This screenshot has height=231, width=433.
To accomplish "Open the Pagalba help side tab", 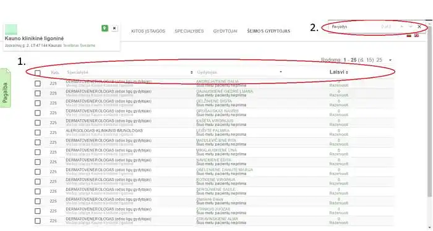I will coord(5,88).
